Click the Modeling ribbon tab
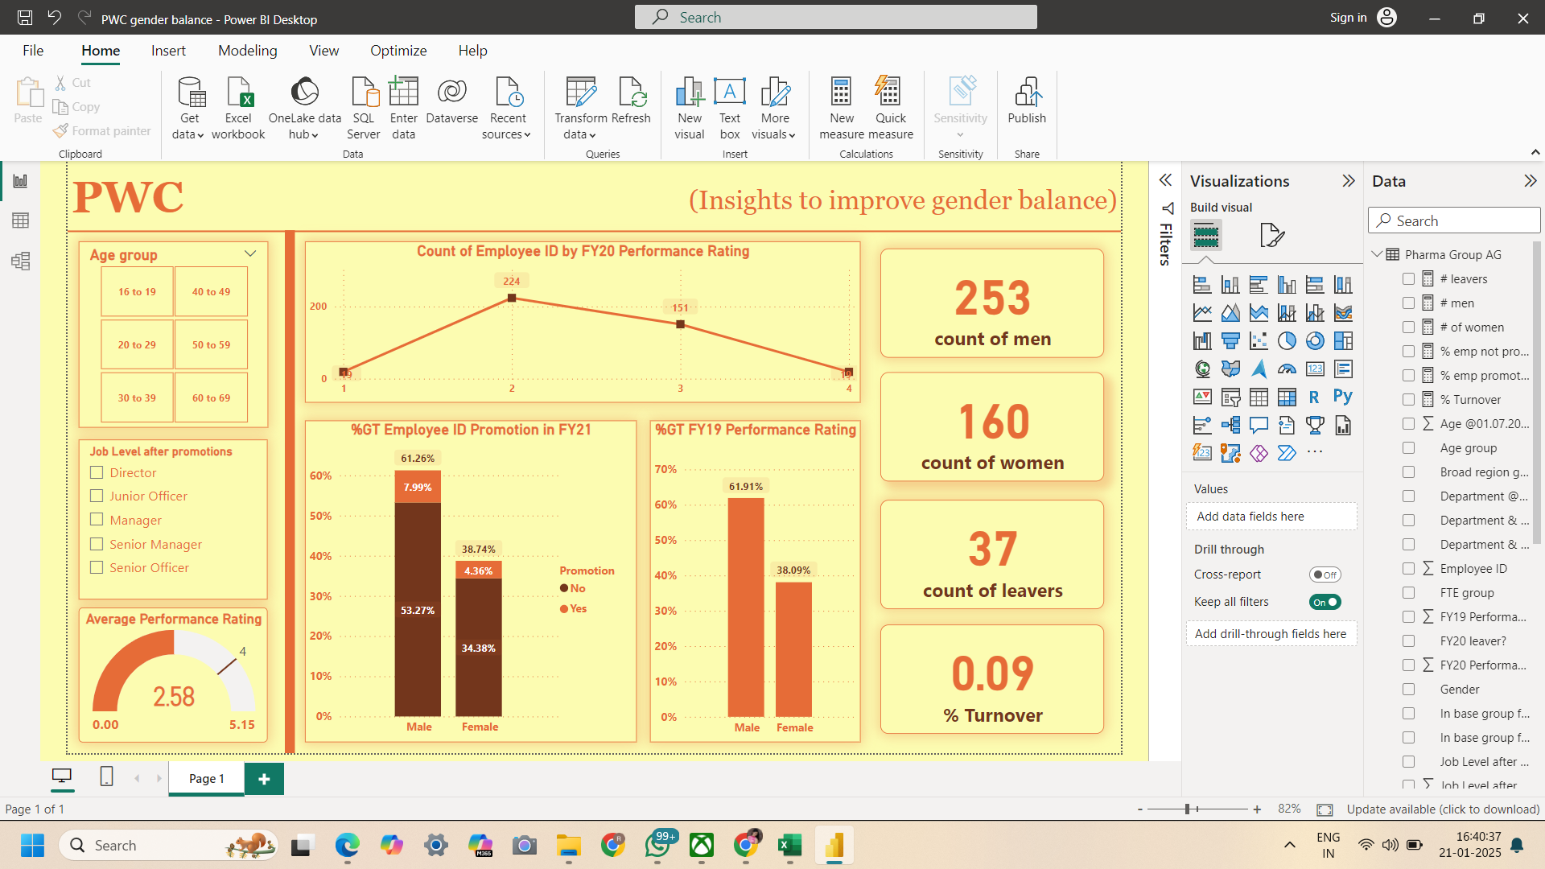The image size is (1545, 869). (x=247, y=50)
